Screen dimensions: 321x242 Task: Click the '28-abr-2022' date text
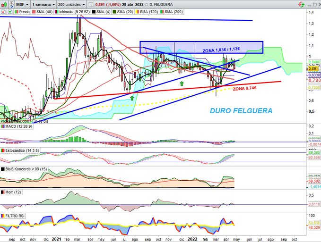[134, 5]
